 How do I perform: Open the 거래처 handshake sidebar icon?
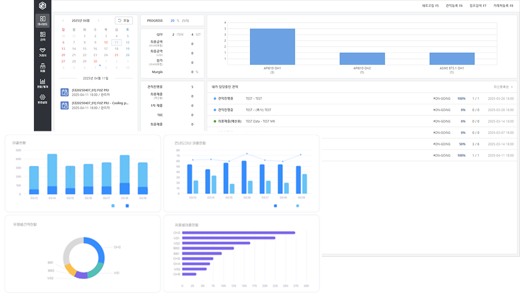point(42,52)
